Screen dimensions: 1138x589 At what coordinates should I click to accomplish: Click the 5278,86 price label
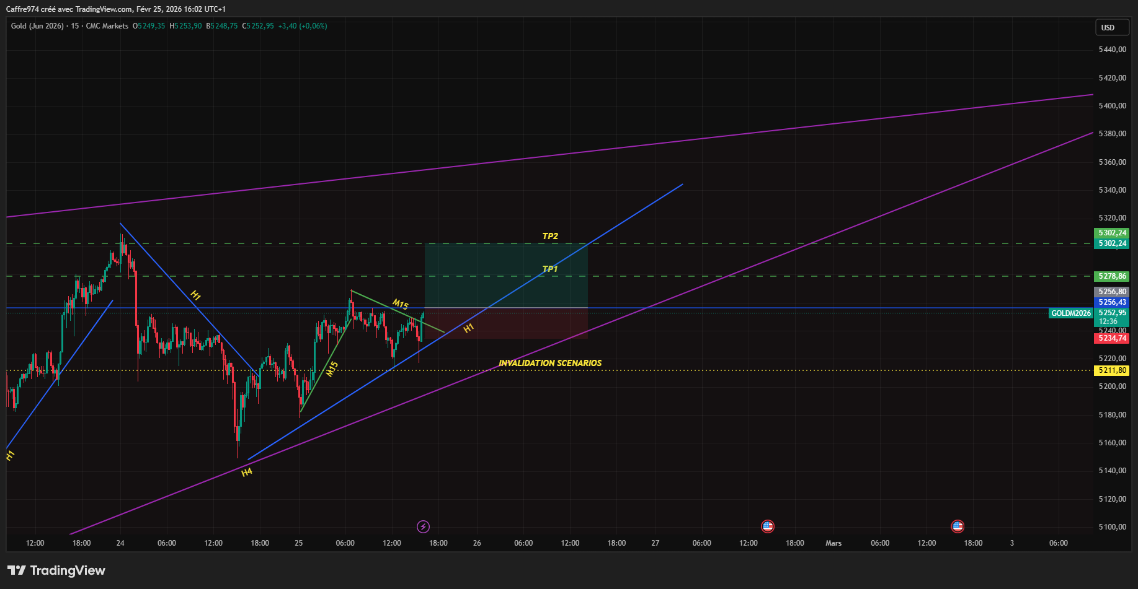click(x=1112, y=276)
